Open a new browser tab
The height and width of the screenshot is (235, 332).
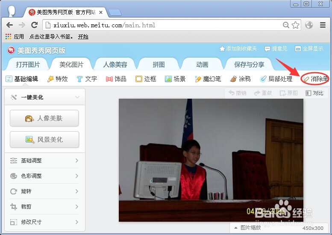(115, 12)
